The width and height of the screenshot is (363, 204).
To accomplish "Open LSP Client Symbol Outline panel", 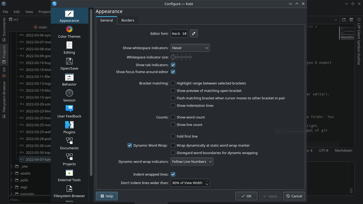I will pos(359,41).
